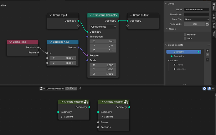Select the Seconds socket in Context

(x=181, y=69)
